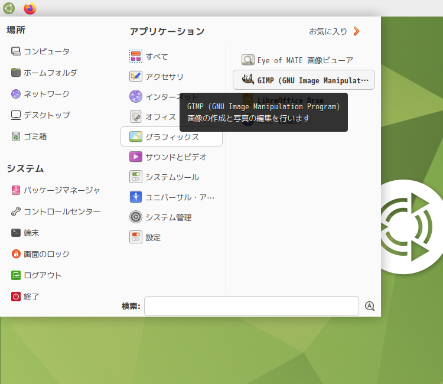Launch GIMP image editor
The width and height of the screenshot is (443, 384).
click(304, 80)
